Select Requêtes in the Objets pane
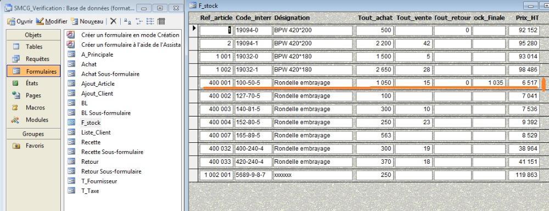The image size is (549, 211). tap(33, 59)
